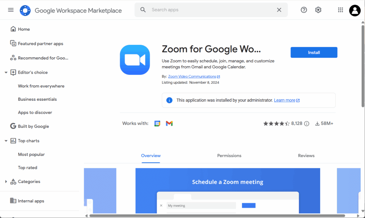This screenshot has height=218, width=365.
Task: Open the Google apps grid launcher
Action: pyautogui.click(x=340, y=10)
